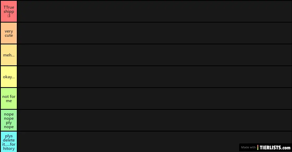Click the red 'TTrue shipp :3' tier label
Image resolution: width=292 pixels, height=152 pixels.
[x=9, y=11]
